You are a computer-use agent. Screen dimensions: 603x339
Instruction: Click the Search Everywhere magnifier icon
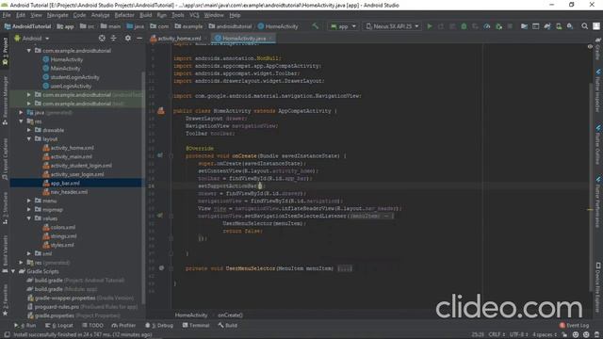(584, 26)
